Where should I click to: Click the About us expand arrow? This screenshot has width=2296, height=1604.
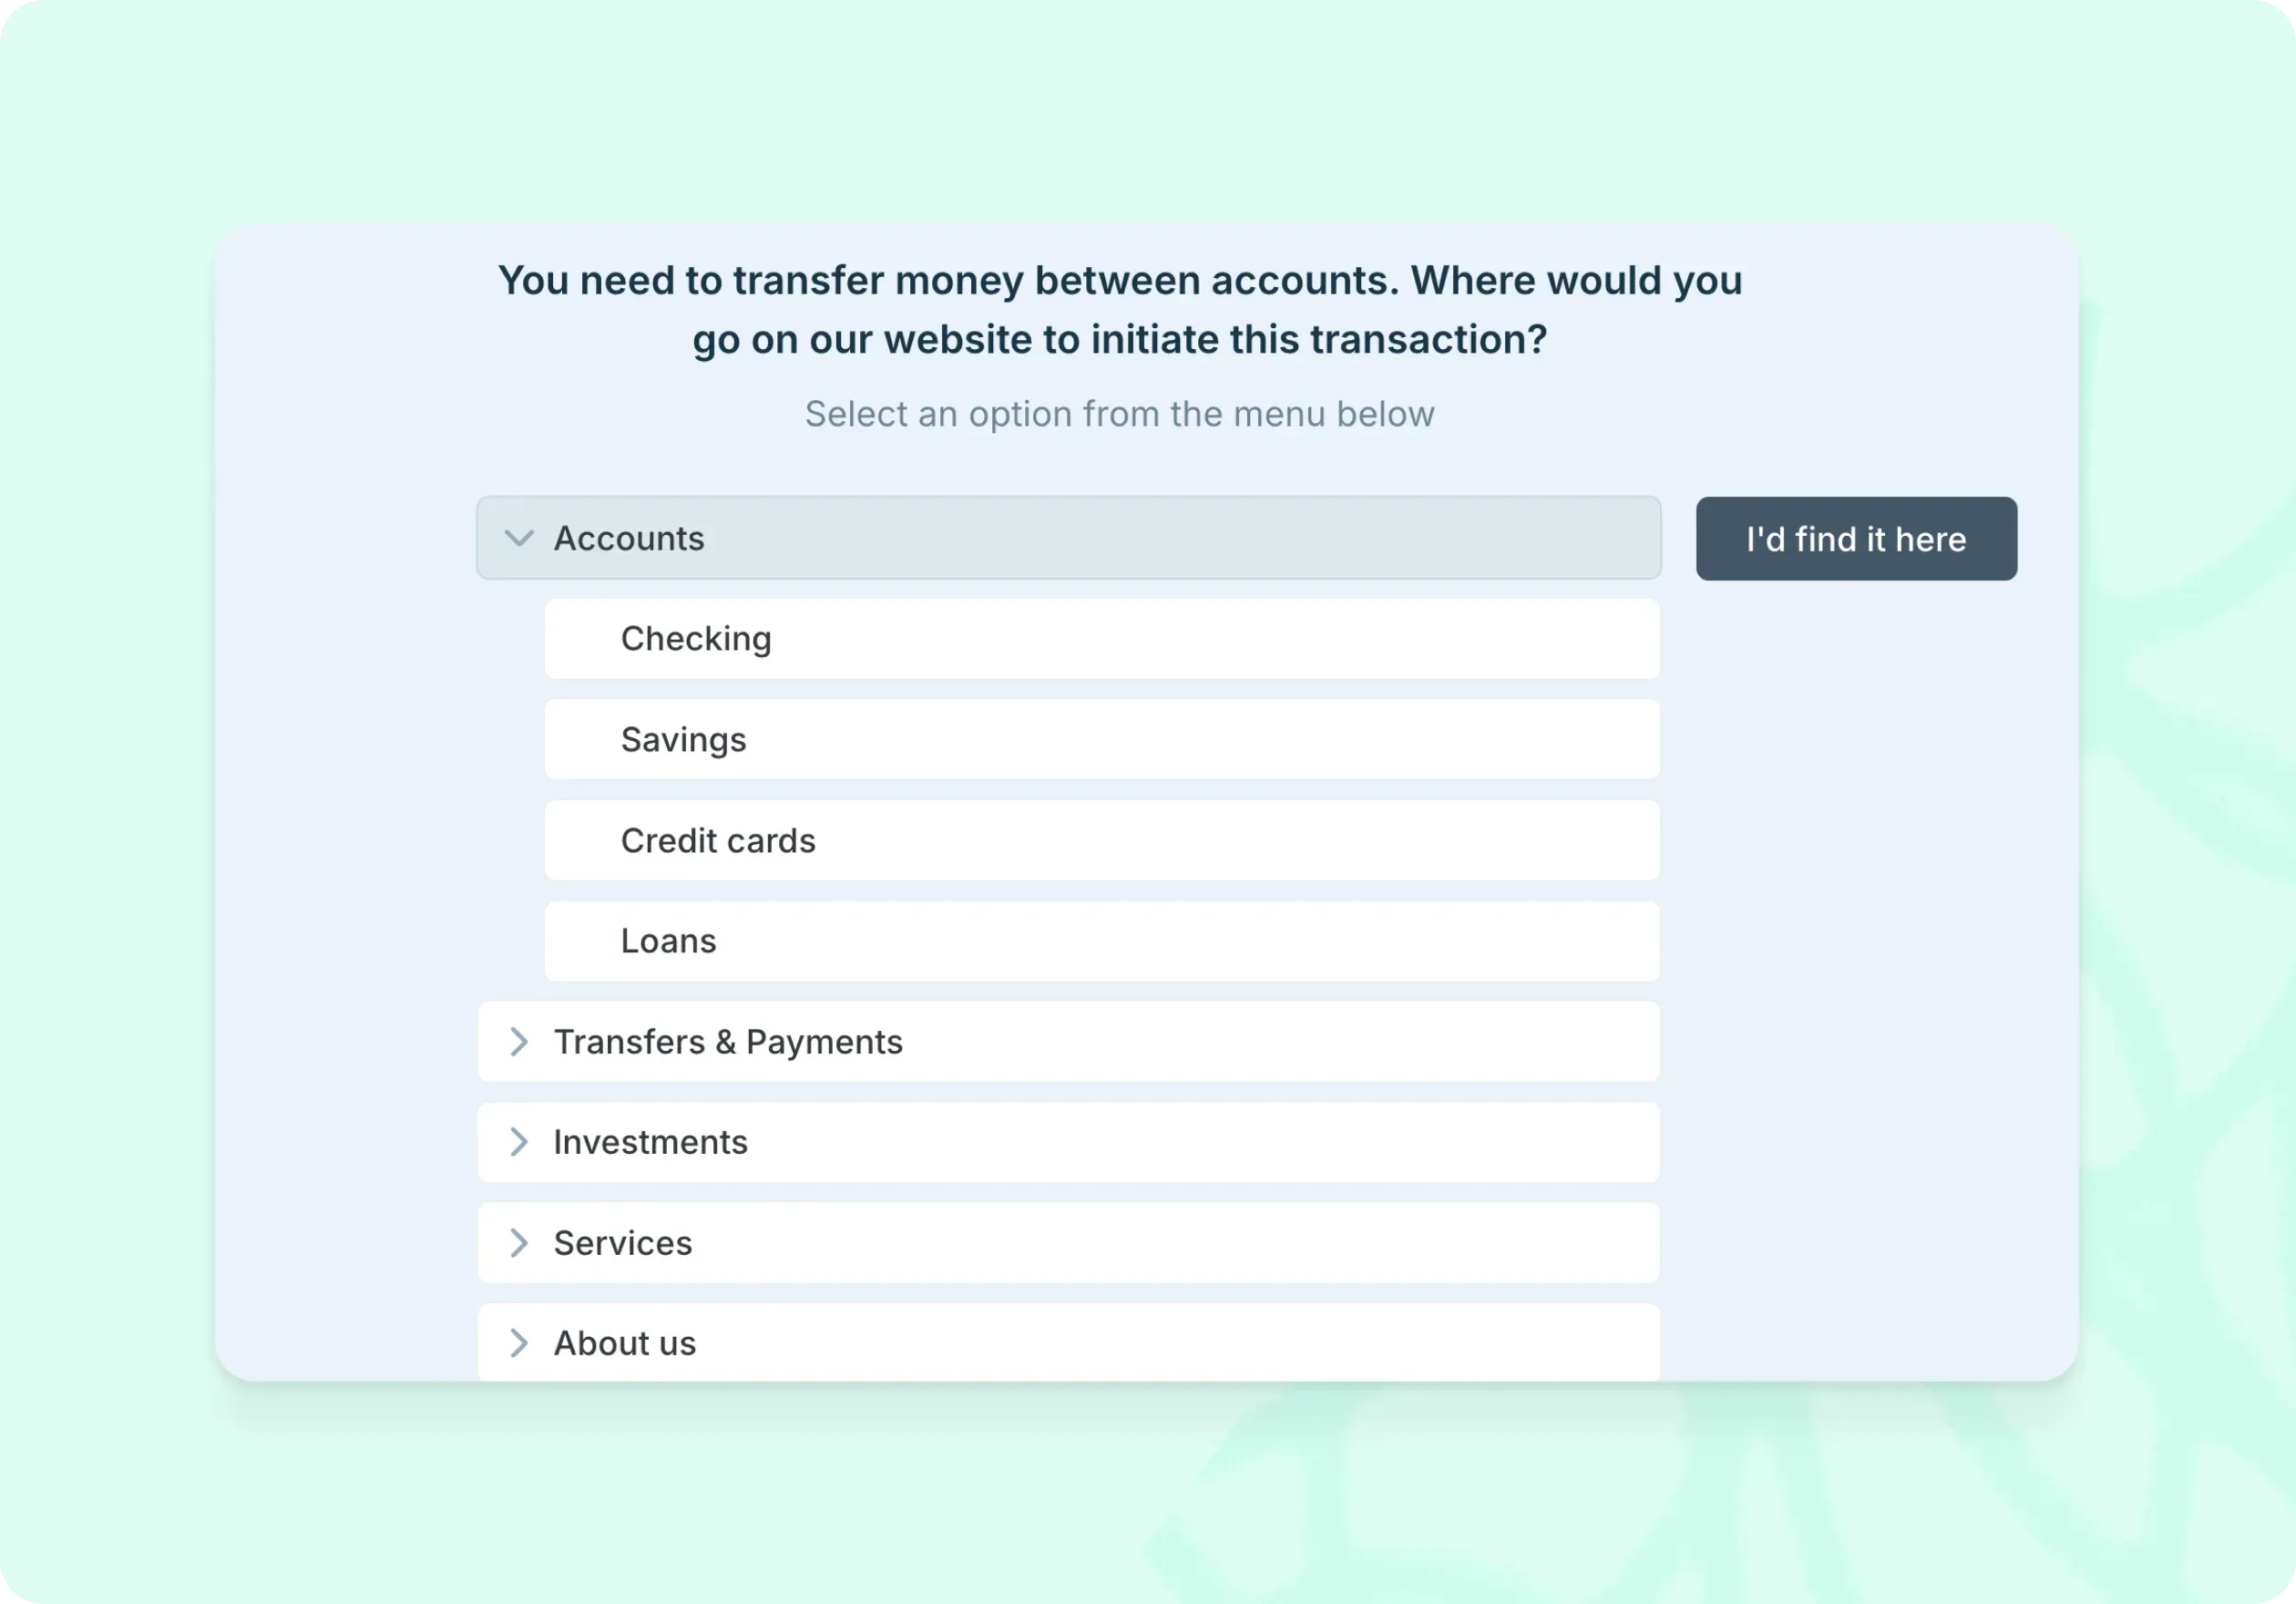tap(519, 1343)
